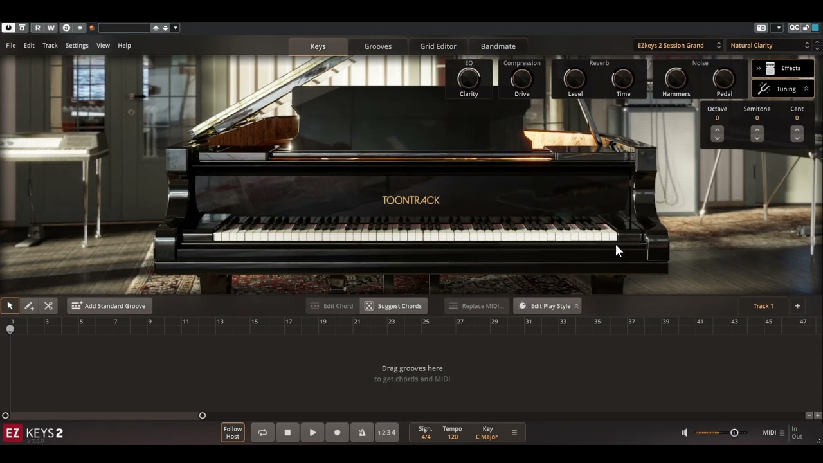Click the EQ Clarity knob
Viewport: 823px width, 463px height.
(469, 78)
